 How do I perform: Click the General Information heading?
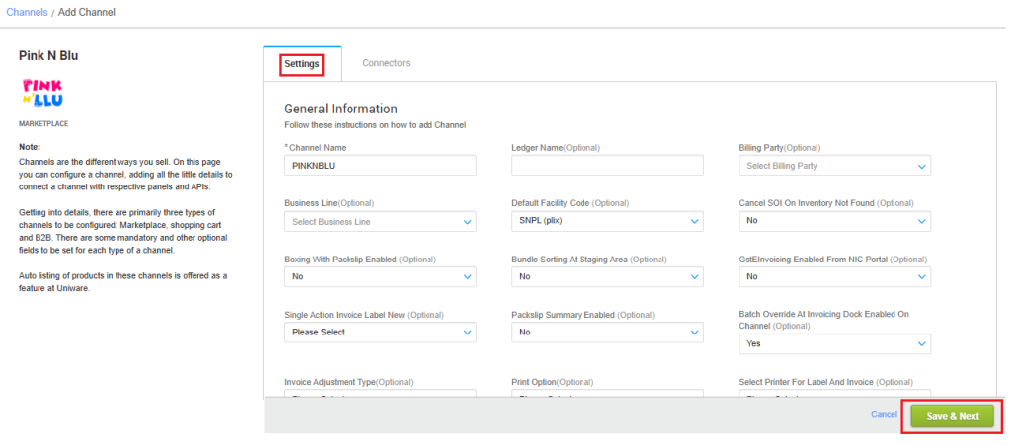(341, 109)
